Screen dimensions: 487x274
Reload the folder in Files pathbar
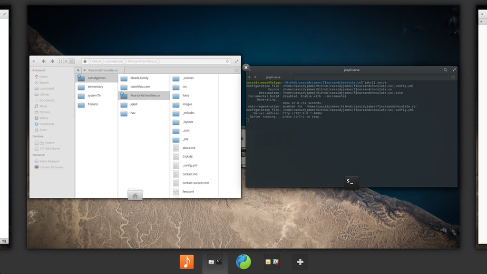(227, 61)
